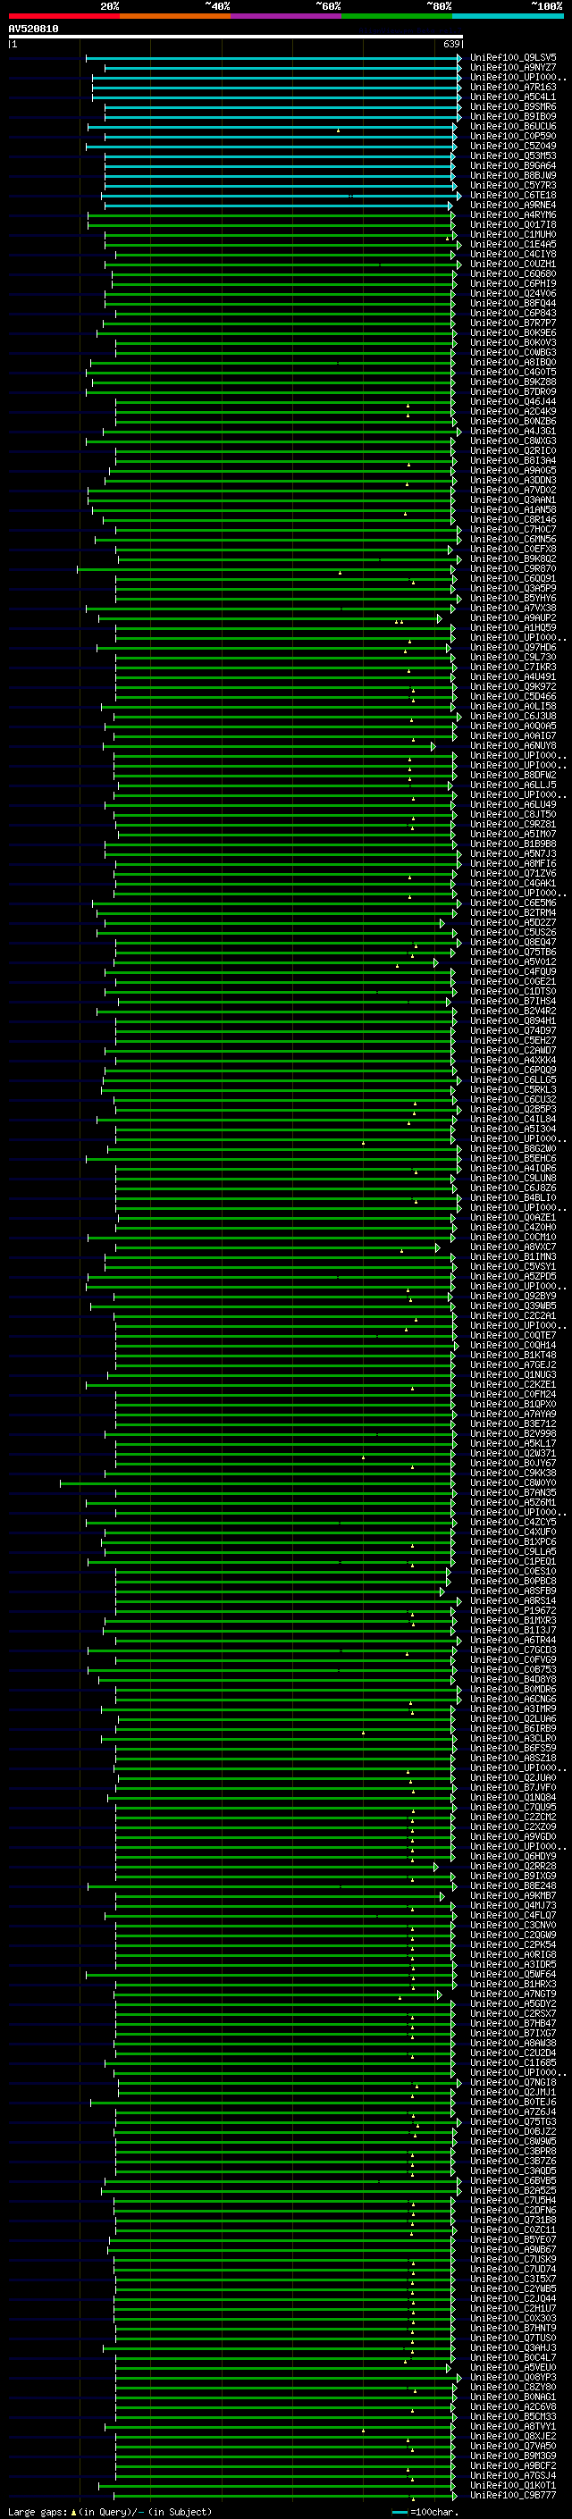Click the cyan ~100% identity legend segment
This screenshot has width=572, height=2519.
point(509,16)
